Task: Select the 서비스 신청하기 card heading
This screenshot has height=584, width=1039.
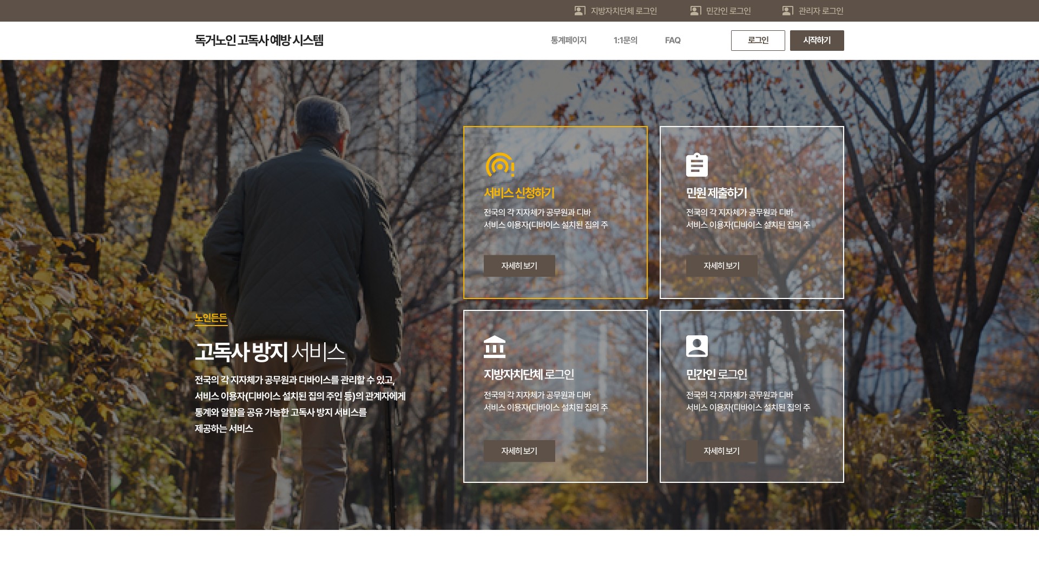Action: [519, 193]
